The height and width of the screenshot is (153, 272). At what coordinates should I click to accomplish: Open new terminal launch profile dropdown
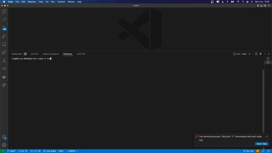click(252, 54)
